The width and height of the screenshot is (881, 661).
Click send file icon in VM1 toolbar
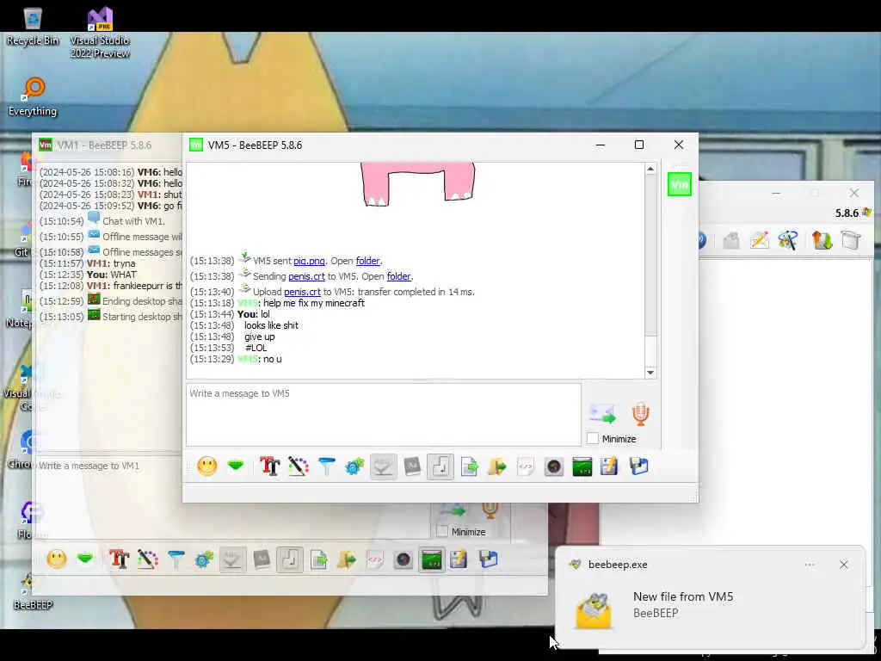tap(318, 559)
